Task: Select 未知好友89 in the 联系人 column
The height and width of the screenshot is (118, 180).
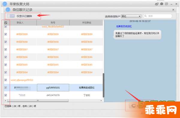Action: point(22,34)
